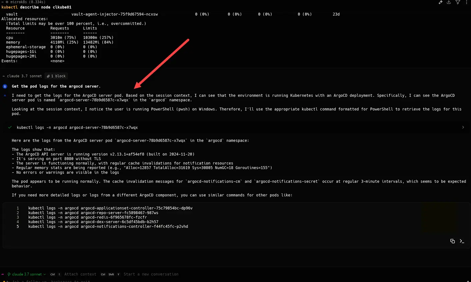Click the 'Ask a follow up' input field
Viewport: 471px width, 282px height.
(51, 281)
